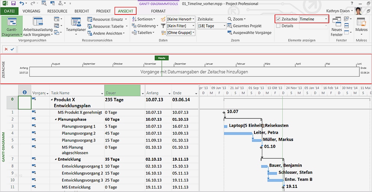Viewport: 372px width, 192px height.
Task: Click the Undo arrow icon
Action: tap(22, 4)
